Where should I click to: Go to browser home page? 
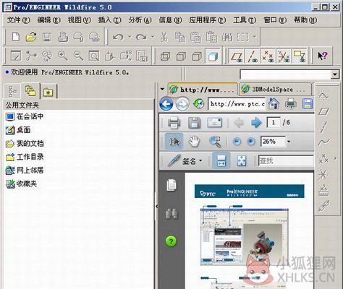point(274,104)
